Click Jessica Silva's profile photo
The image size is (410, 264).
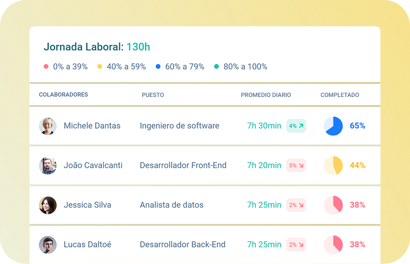(48, 205)
